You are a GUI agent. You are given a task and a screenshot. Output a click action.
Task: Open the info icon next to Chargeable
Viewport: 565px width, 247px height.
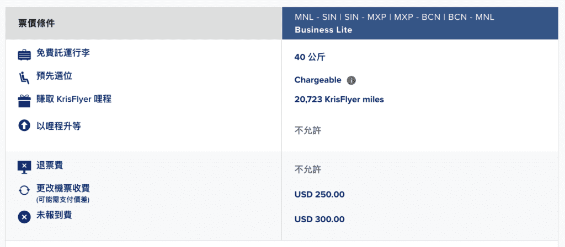(351, 80)
